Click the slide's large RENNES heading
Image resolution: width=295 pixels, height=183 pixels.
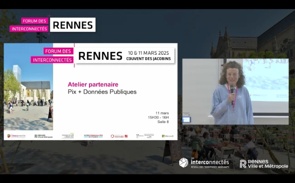click(100, 56)
